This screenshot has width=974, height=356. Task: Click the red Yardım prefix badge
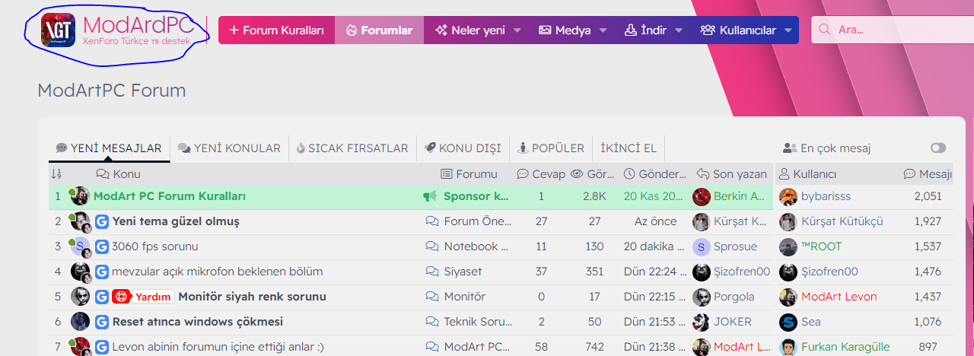(x=143, y=297)
